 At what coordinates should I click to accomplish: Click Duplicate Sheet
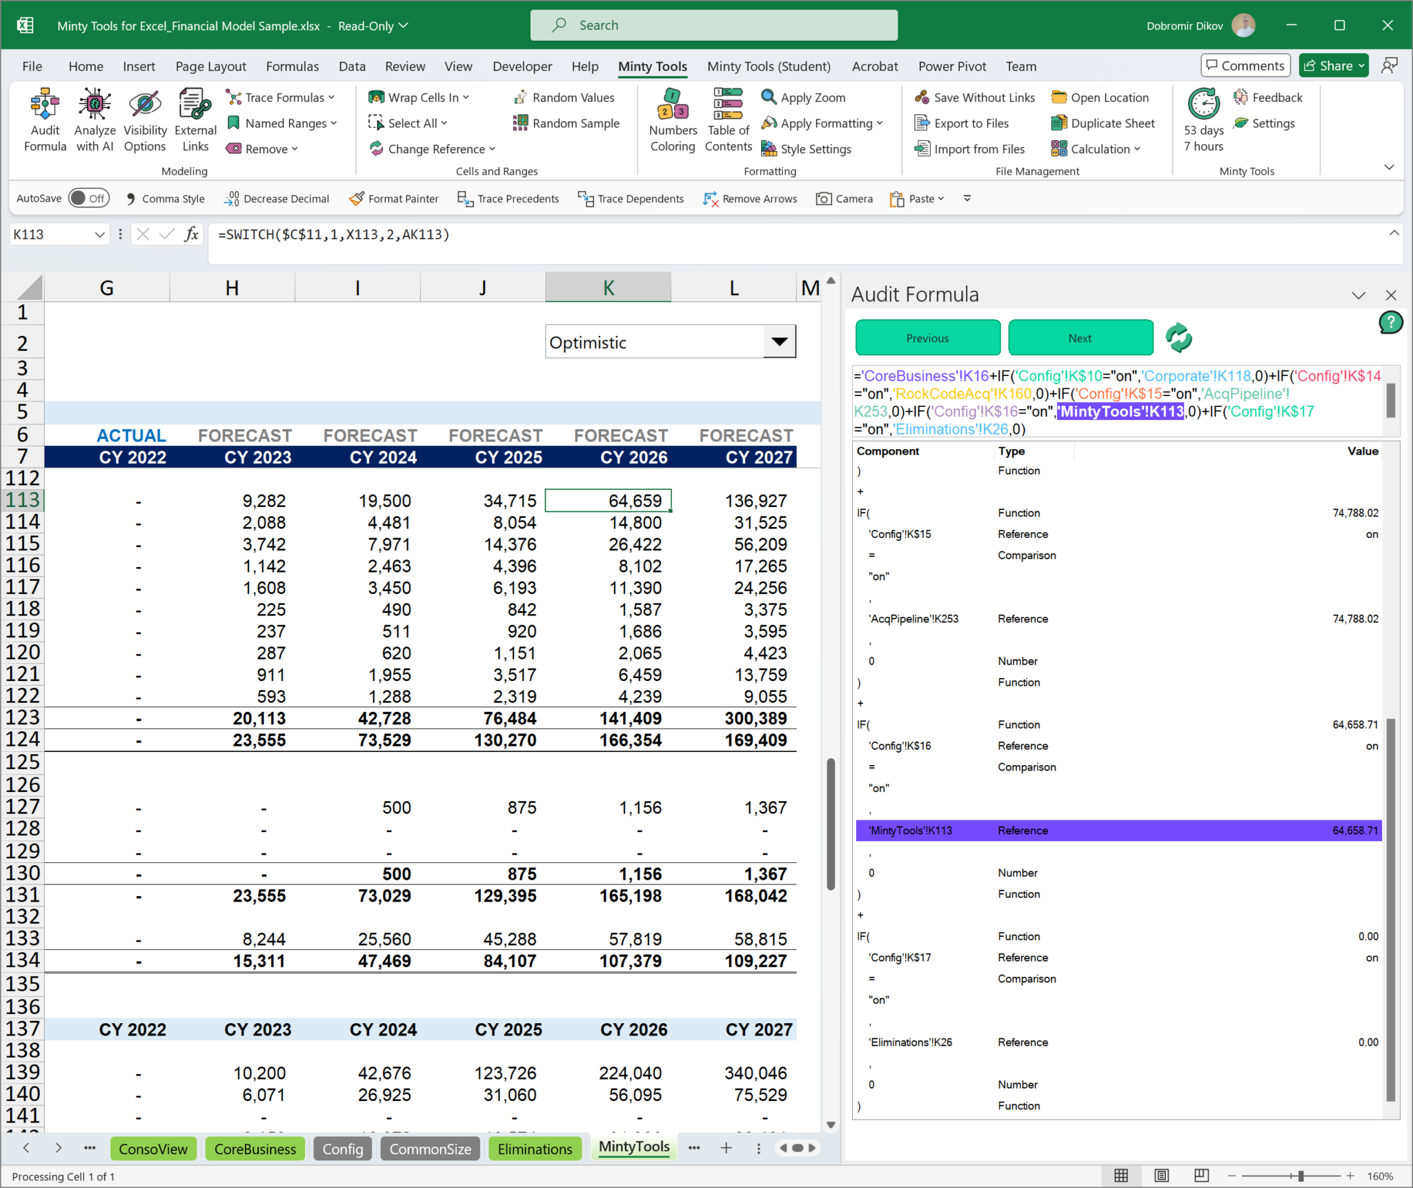click(x=1103, y=123)
